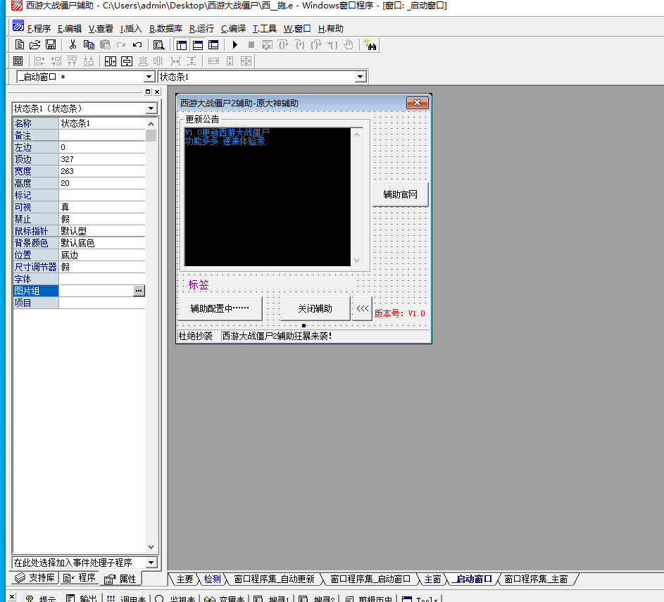Open a file using the folder icon
664x602 pixels.
(x=35, y=44)
